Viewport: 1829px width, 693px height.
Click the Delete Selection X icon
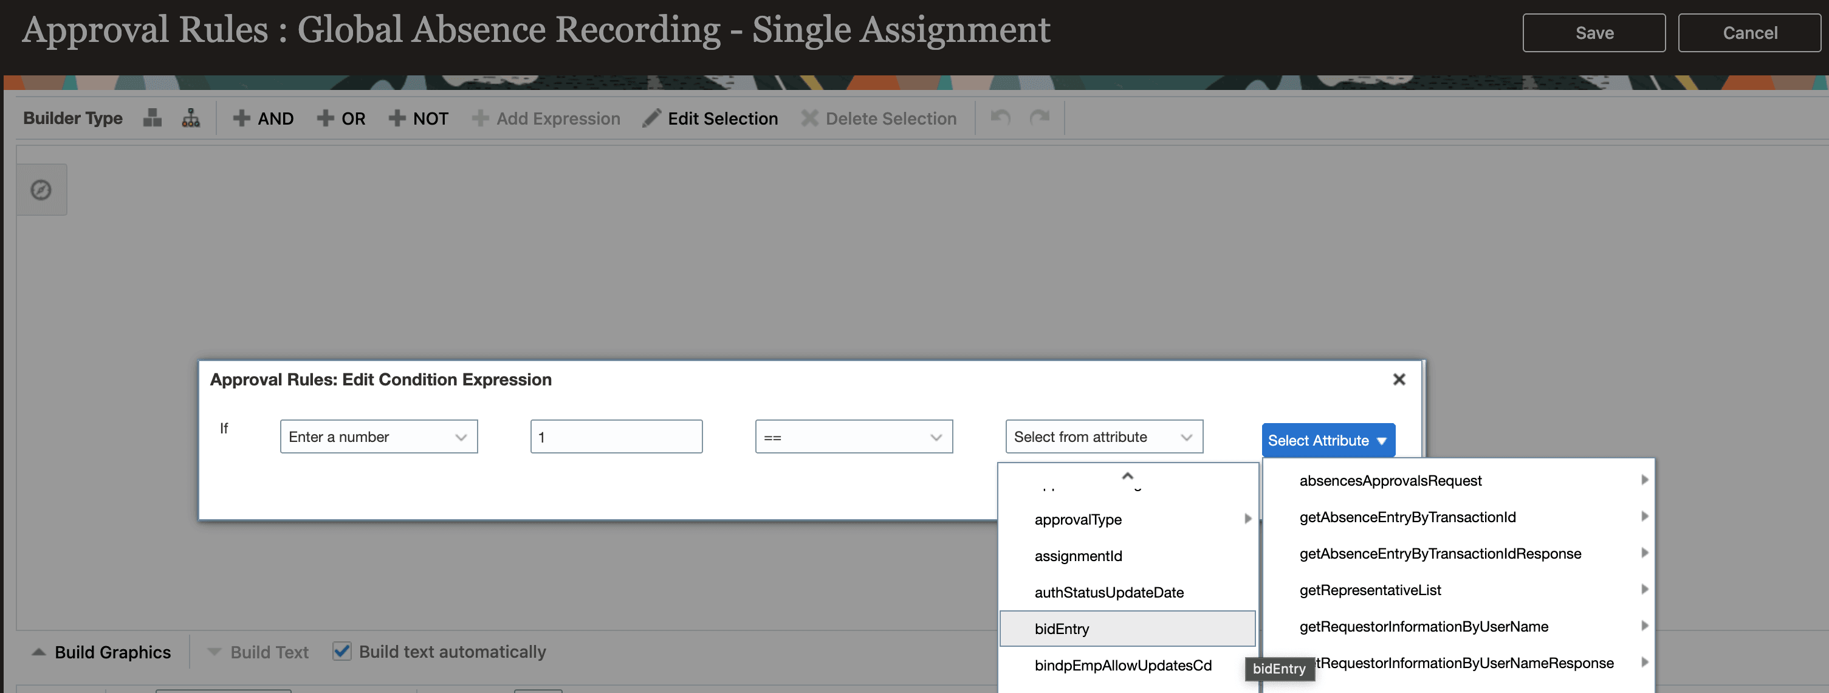(x=808, y=118)
